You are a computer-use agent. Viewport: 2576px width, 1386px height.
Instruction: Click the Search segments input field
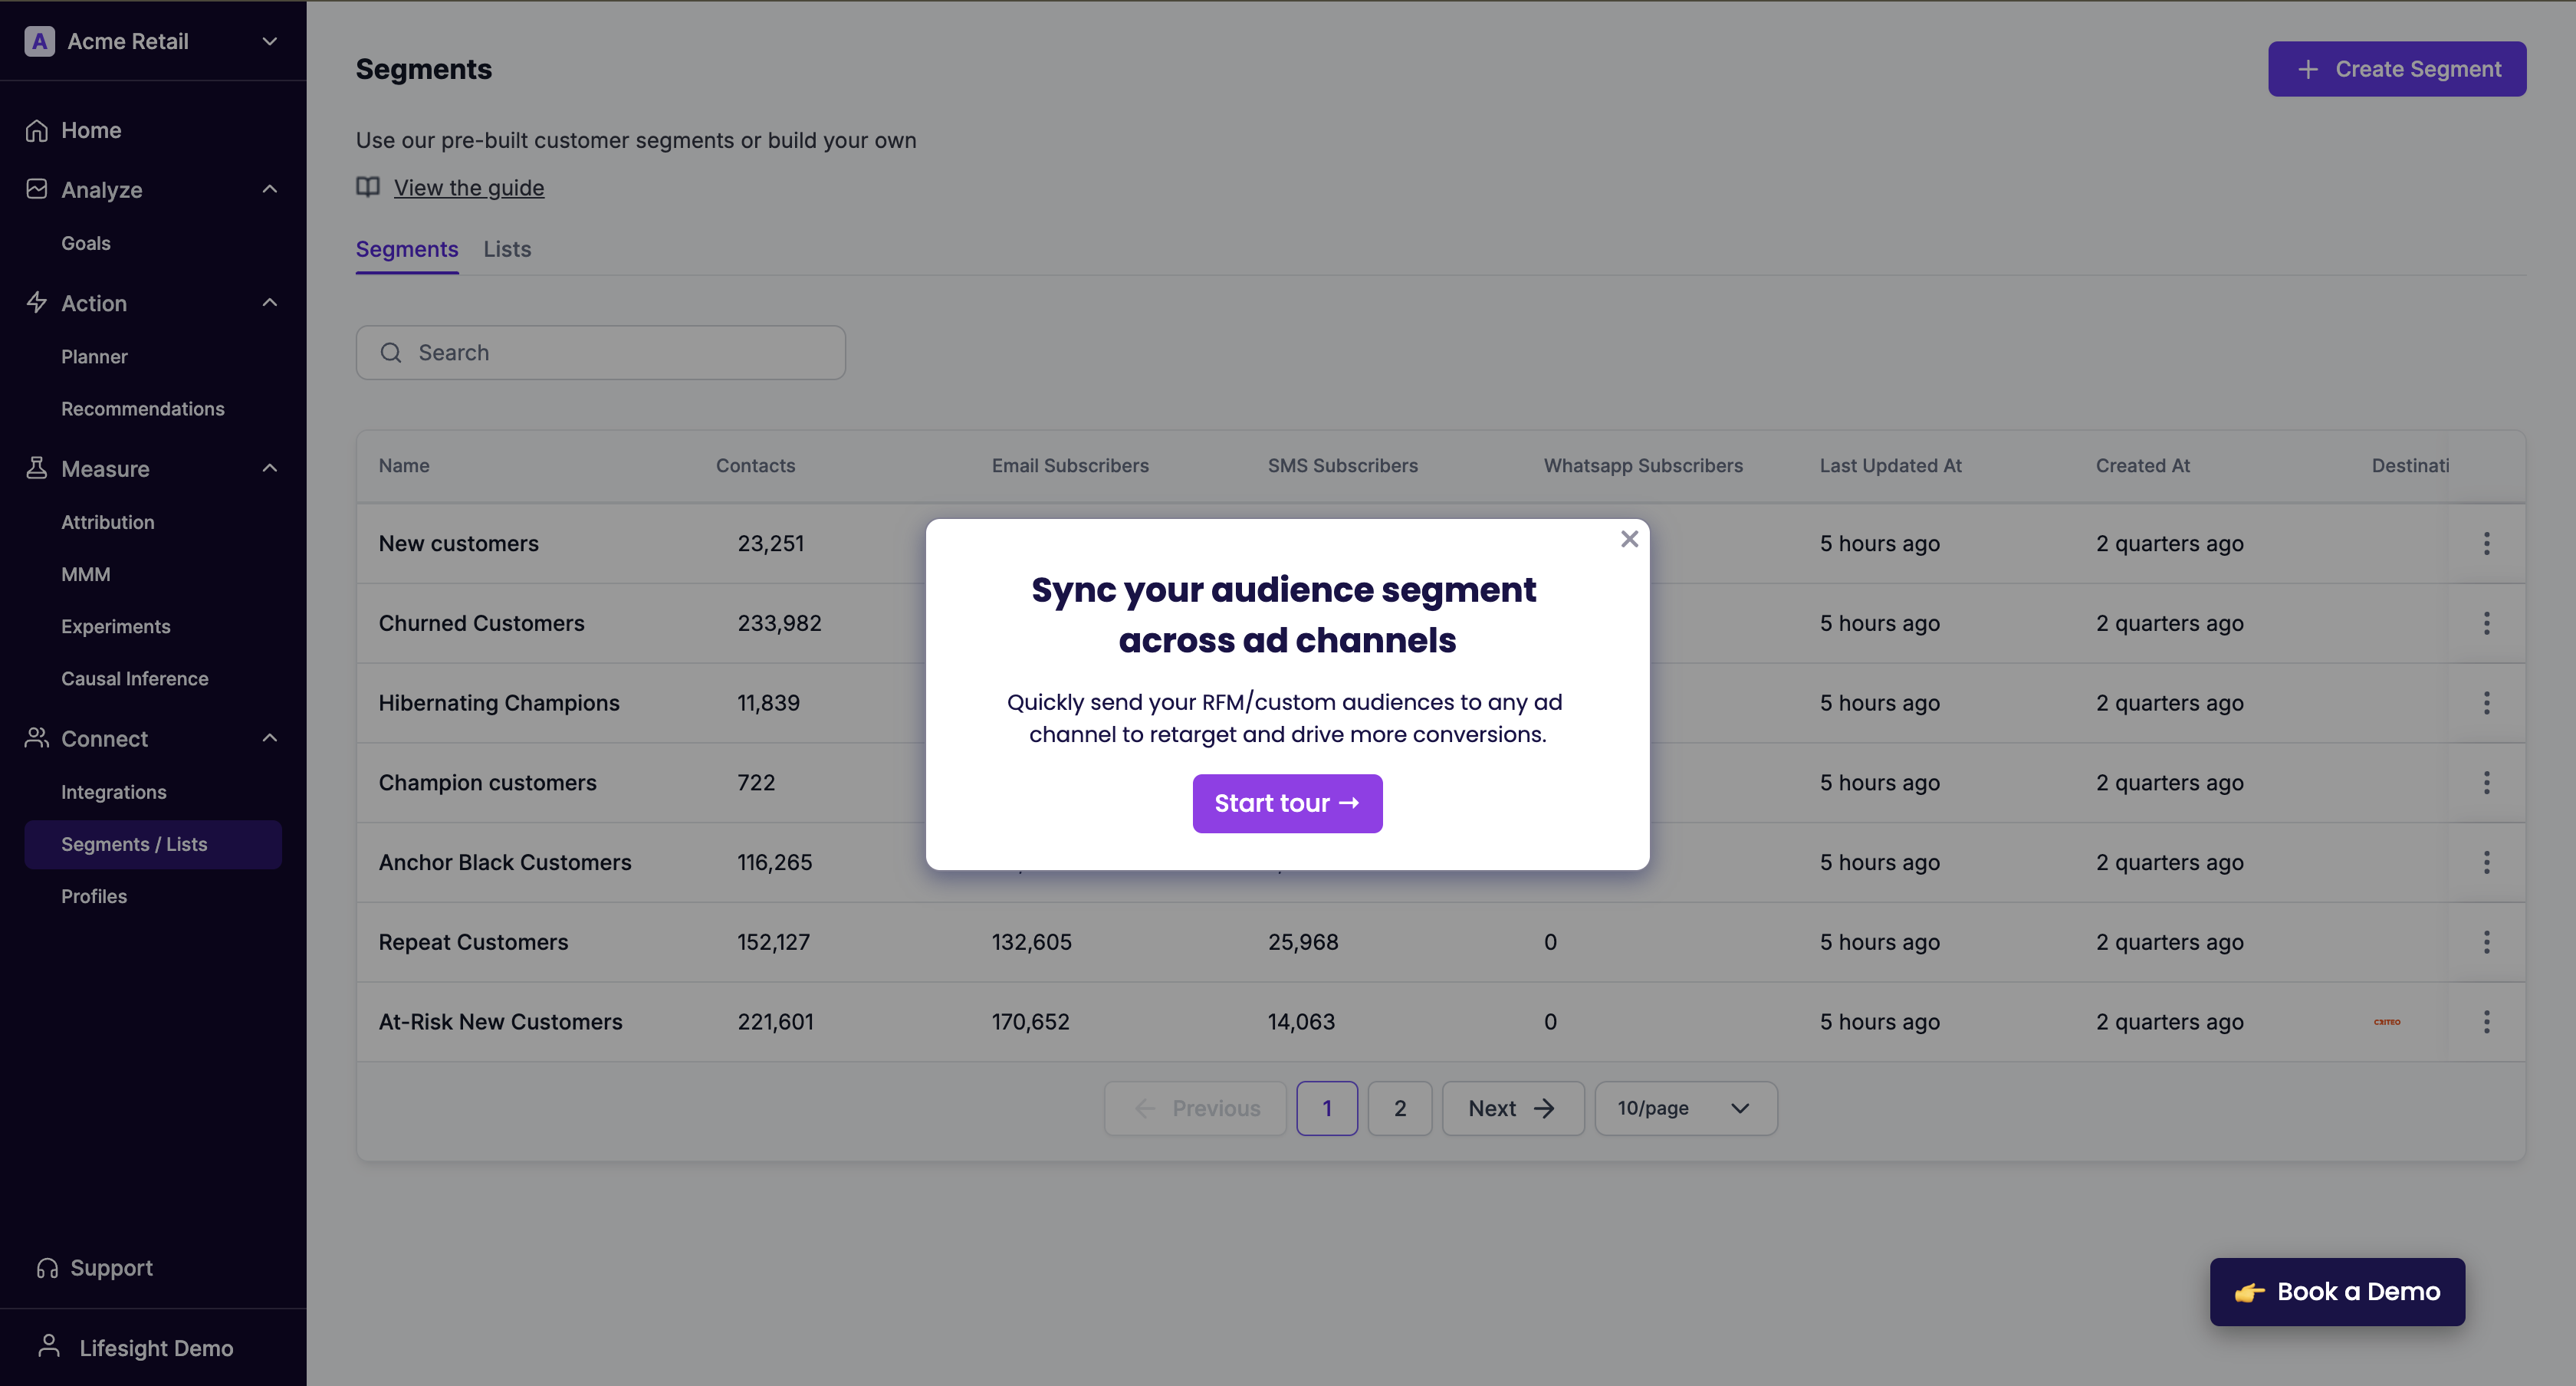[600, 352]
